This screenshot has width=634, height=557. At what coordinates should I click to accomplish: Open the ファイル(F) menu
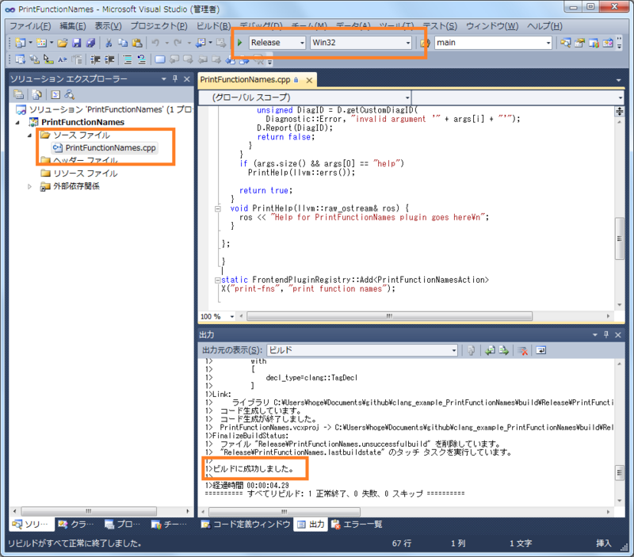pos(30,26)
